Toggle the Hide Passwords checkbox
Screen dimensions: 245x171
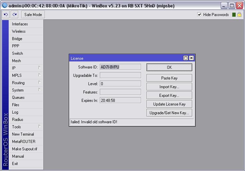(199, 15)
